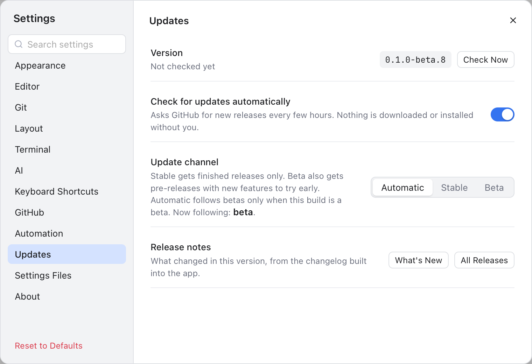The image size is (532, 364).
Task: Open the Automation settings section
Action: coord(67,233)
